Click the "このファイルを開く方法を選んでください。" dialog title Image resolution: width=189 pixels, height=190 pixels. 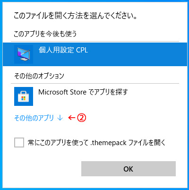coord(75,16)
